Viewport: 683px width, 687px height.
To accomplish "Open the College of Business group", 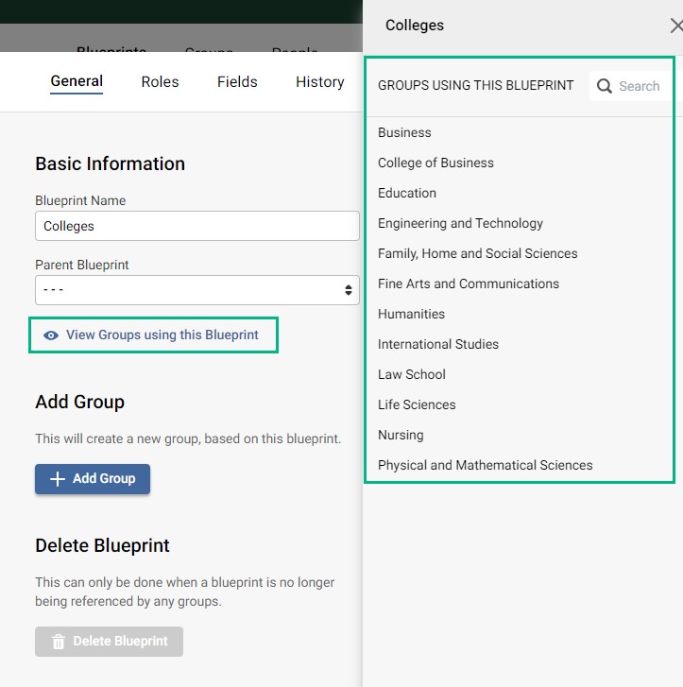I will point(435,163).
